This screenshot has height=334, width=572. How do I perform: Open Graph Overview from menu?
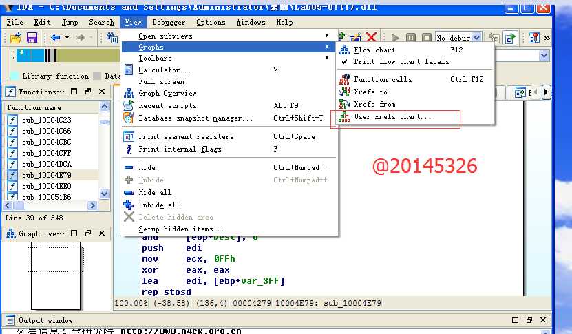(229, 93)
